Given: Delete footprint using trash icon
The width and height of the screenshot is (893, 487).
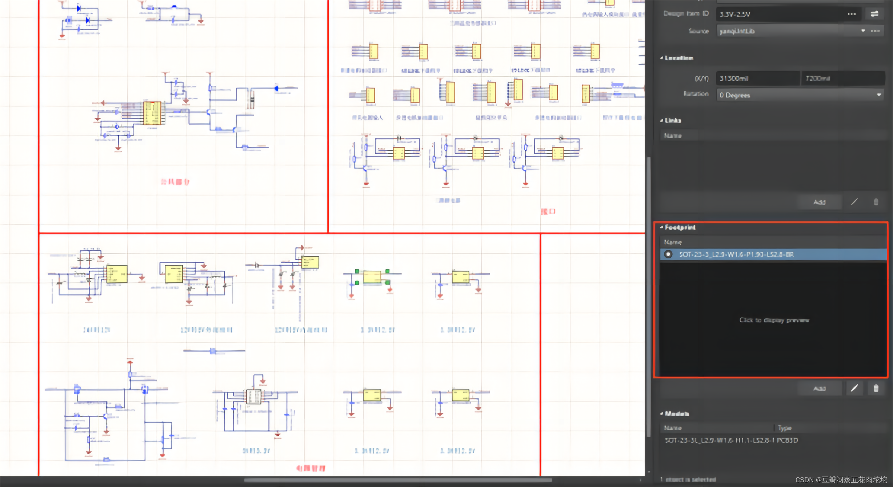Looking at the screenshot, I should tap(876, 388).
